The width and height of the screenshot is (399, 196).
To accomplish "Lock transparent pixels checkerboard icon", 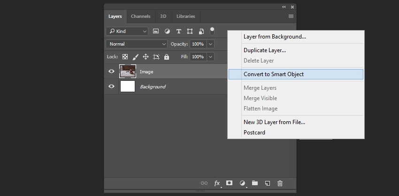I will coord(125,57).
